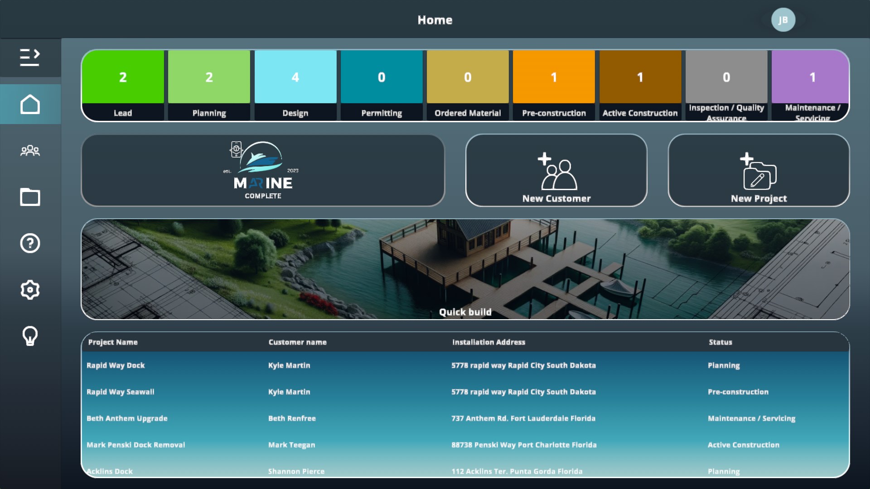Open the Beth Anthem Upgrade project row

pos(127,418)
